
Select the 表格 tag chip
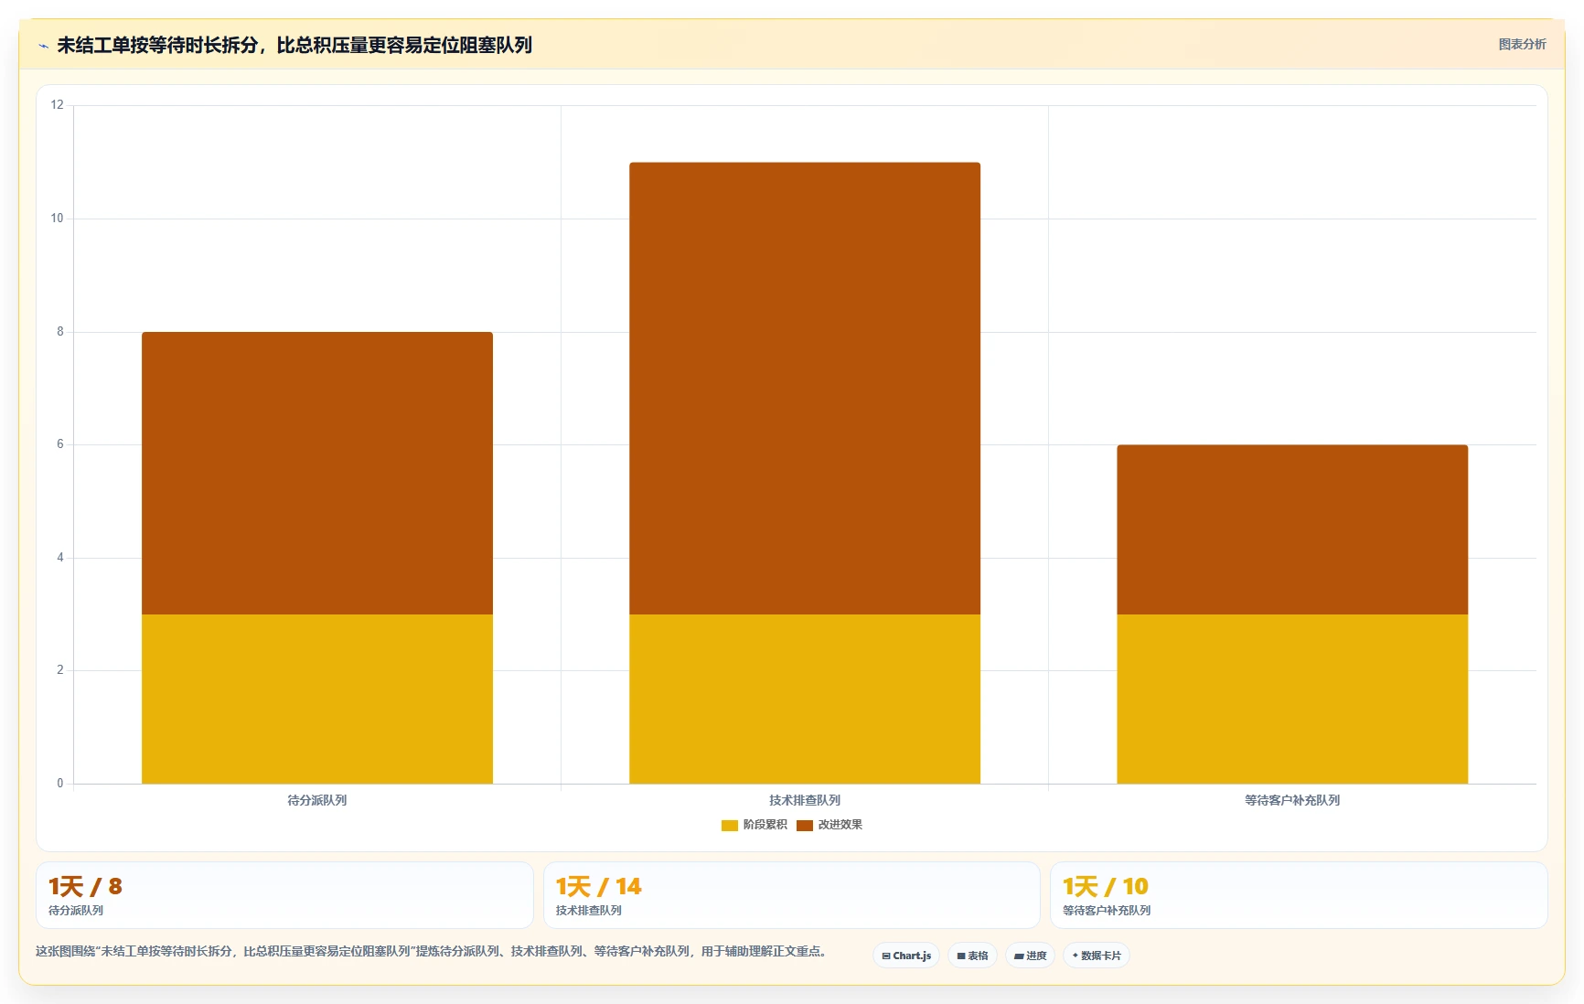pos(972,956)
